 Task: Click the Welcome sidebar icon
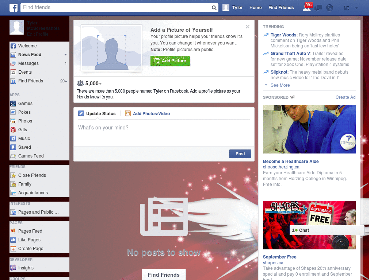[13, 46]
